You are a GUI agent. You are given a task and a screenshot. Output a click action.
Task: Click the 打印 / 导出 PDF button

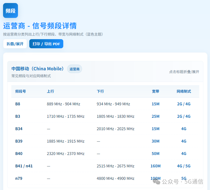(46, 44)
